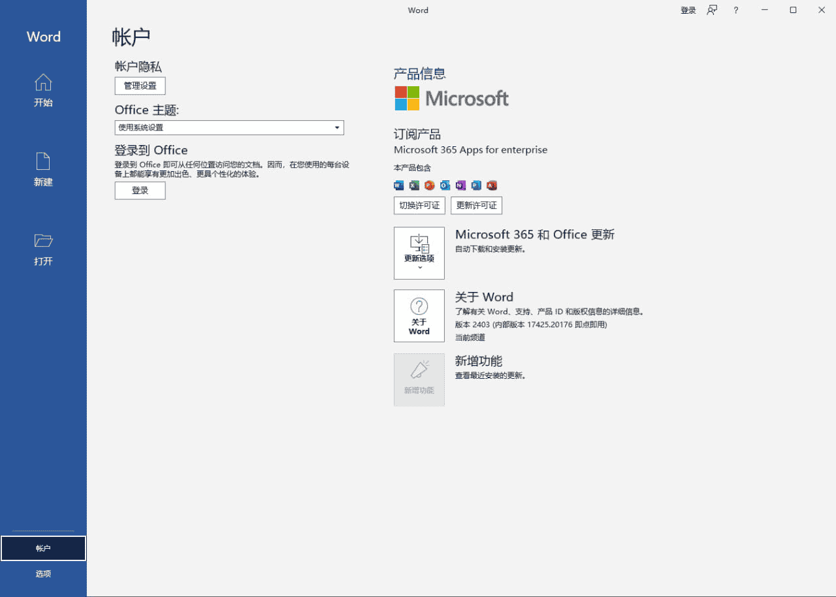The image size is (836, 597).
Task: Select the Word icon under 本产品包含
Action: (x=398, y=185)
